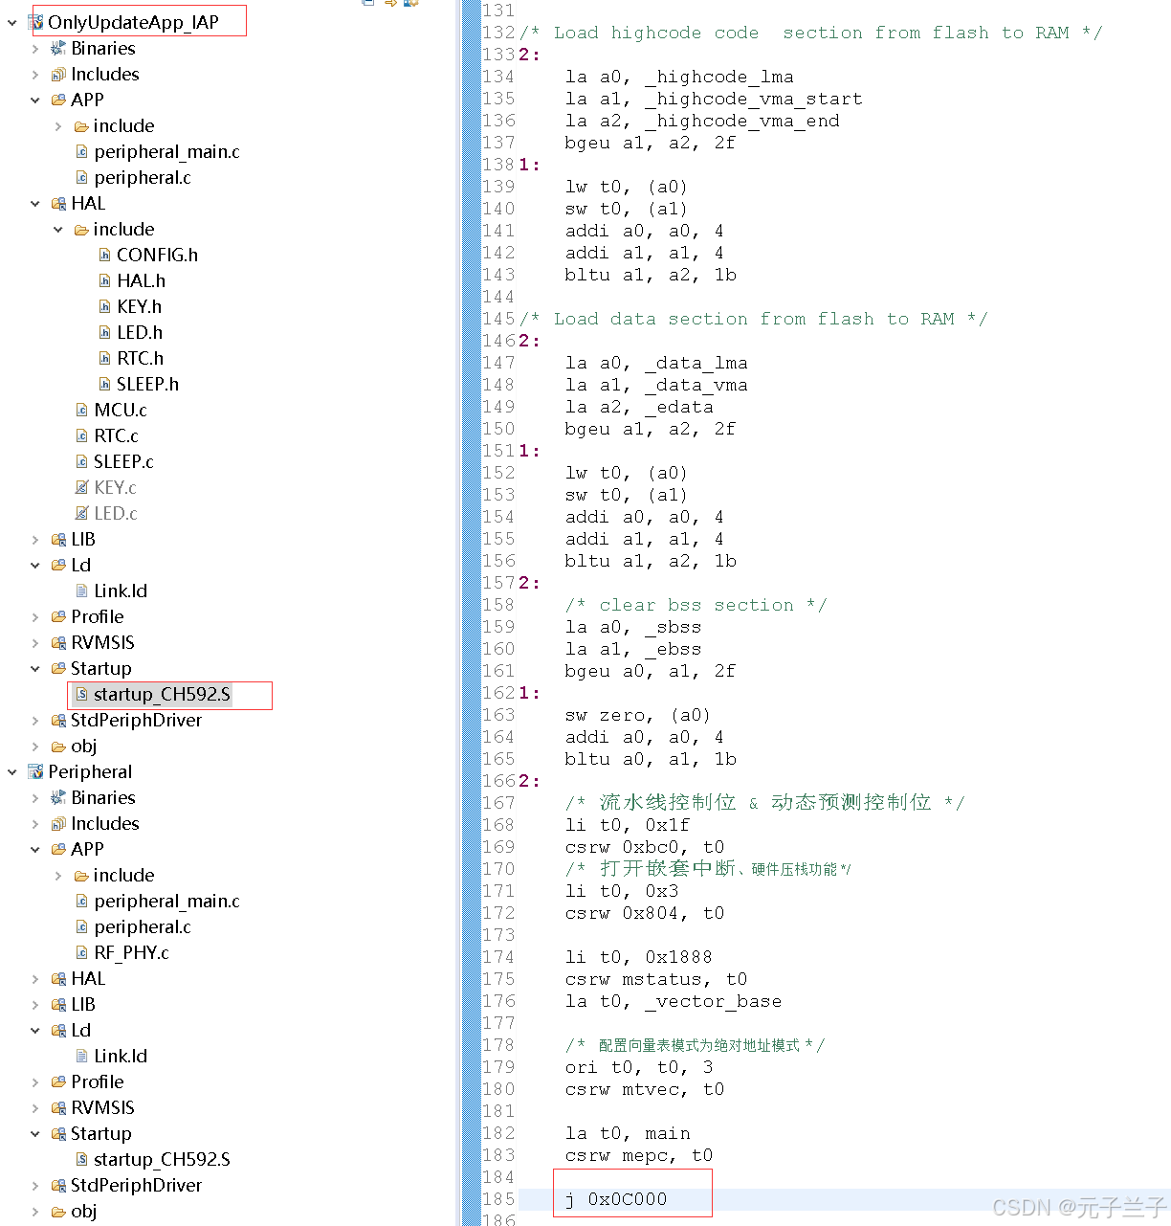
Task: Expand include folder under OnlyUpdateApp_IAP APP
Action: point(58,125)
